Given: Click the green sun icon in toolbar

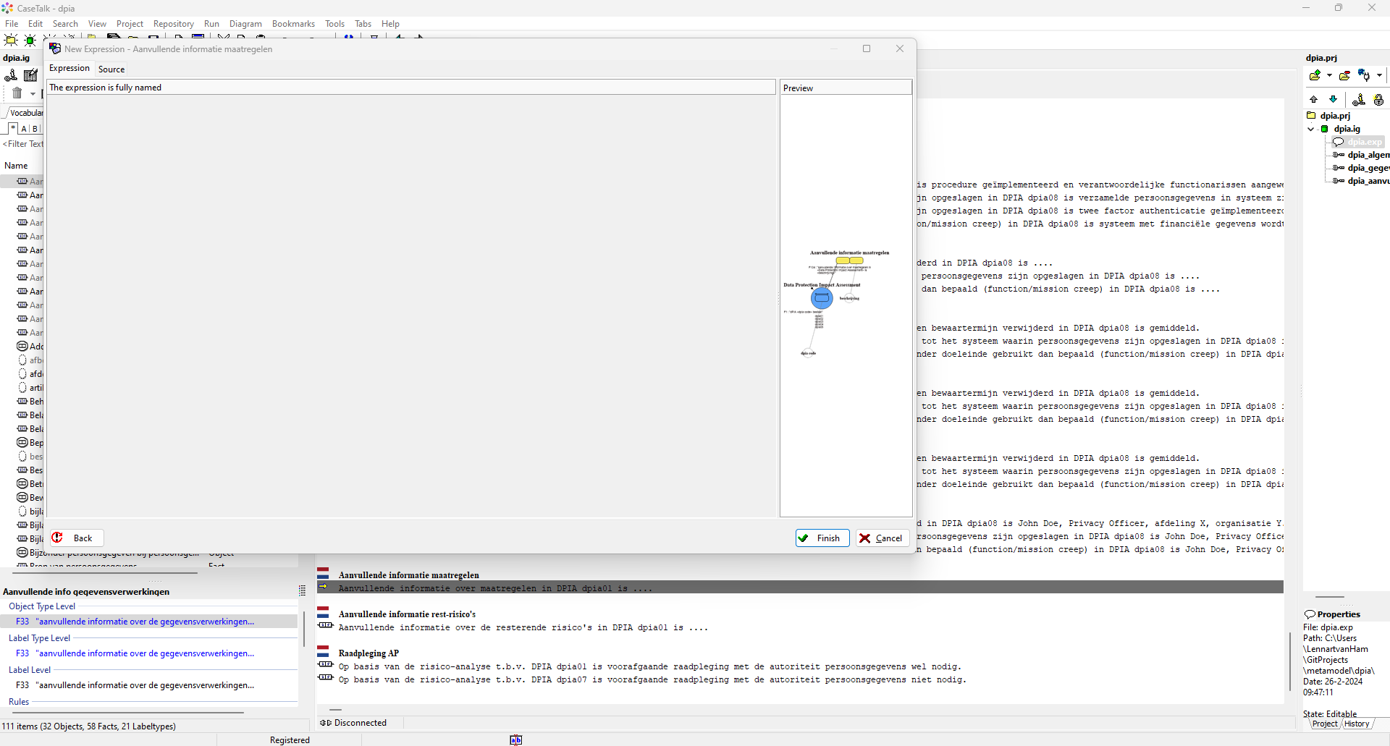Looking at the screenshot, I should (30, 41).
